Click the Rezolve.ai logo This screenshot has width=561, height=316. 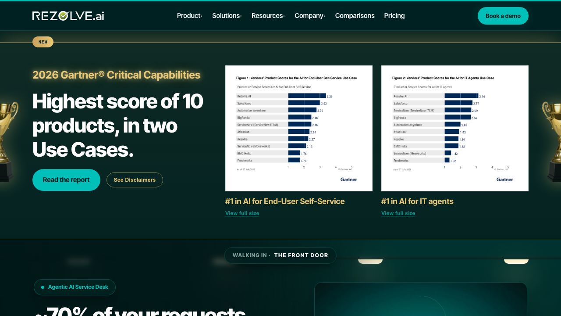[x=68, y=16]
